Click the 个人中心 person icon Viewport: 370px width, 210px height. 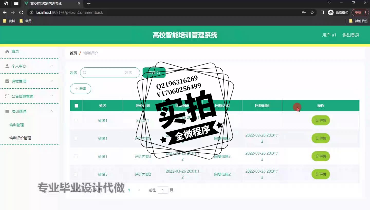[x=7, y=66]
